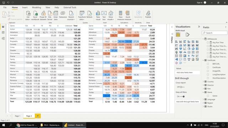The width and height of the screenshot is (228, 128).
Task: Select the funnel visual
Action: [x=181, y=49]
